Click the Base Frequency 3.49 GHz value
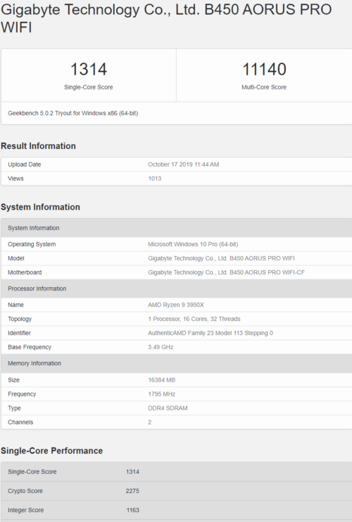Screen dimensions: 352x522 tap(161, 347)
